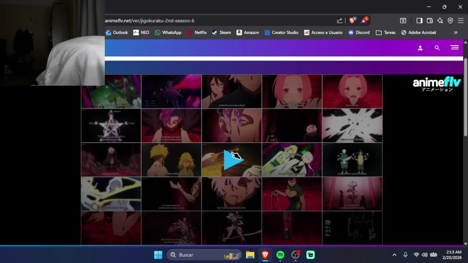Open the NEO bookmark
The width and height of the screenshot is (468, 263).
(x=141, y=33)
